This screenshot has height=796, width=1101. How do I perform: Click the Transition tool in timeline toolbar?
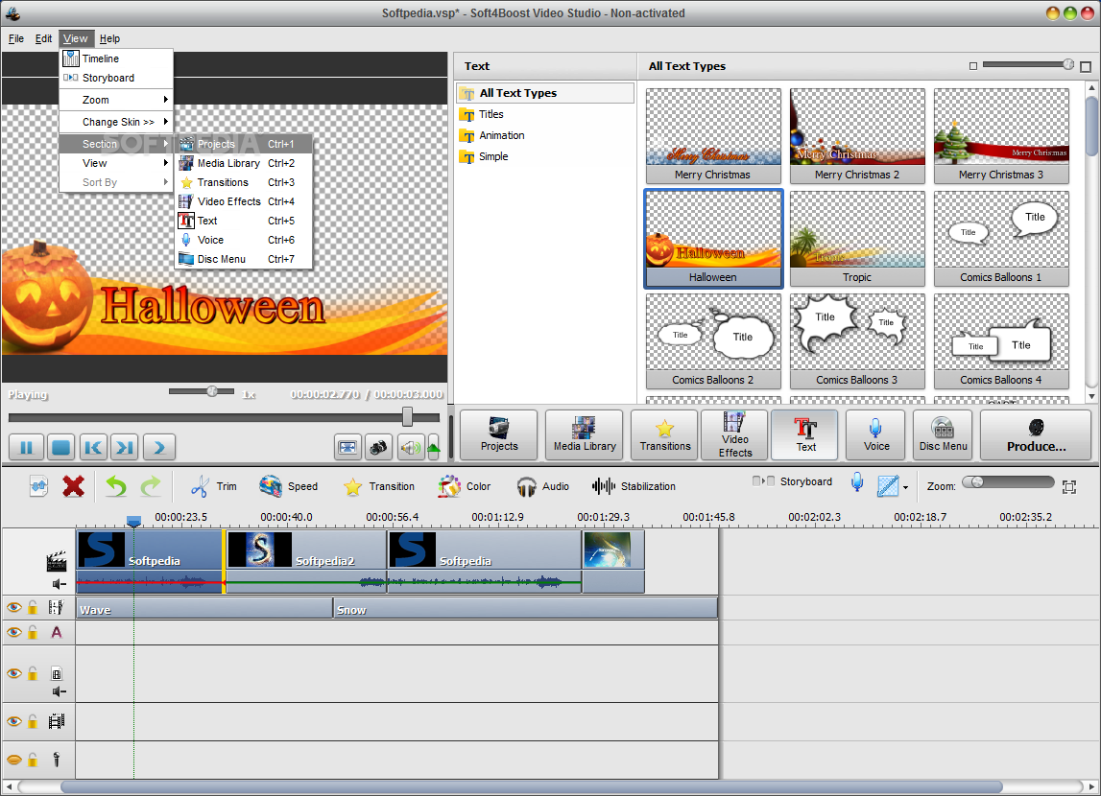coord(379,486)
